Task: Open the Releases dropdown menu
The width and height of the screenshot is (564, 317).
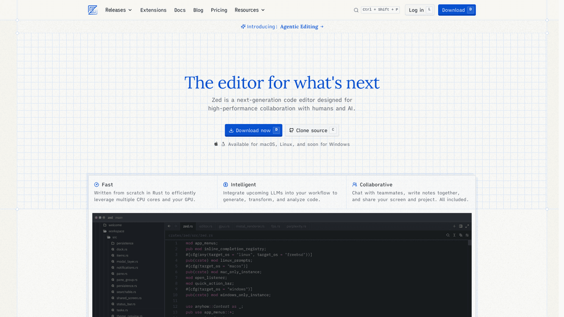Action: [119, 10]
